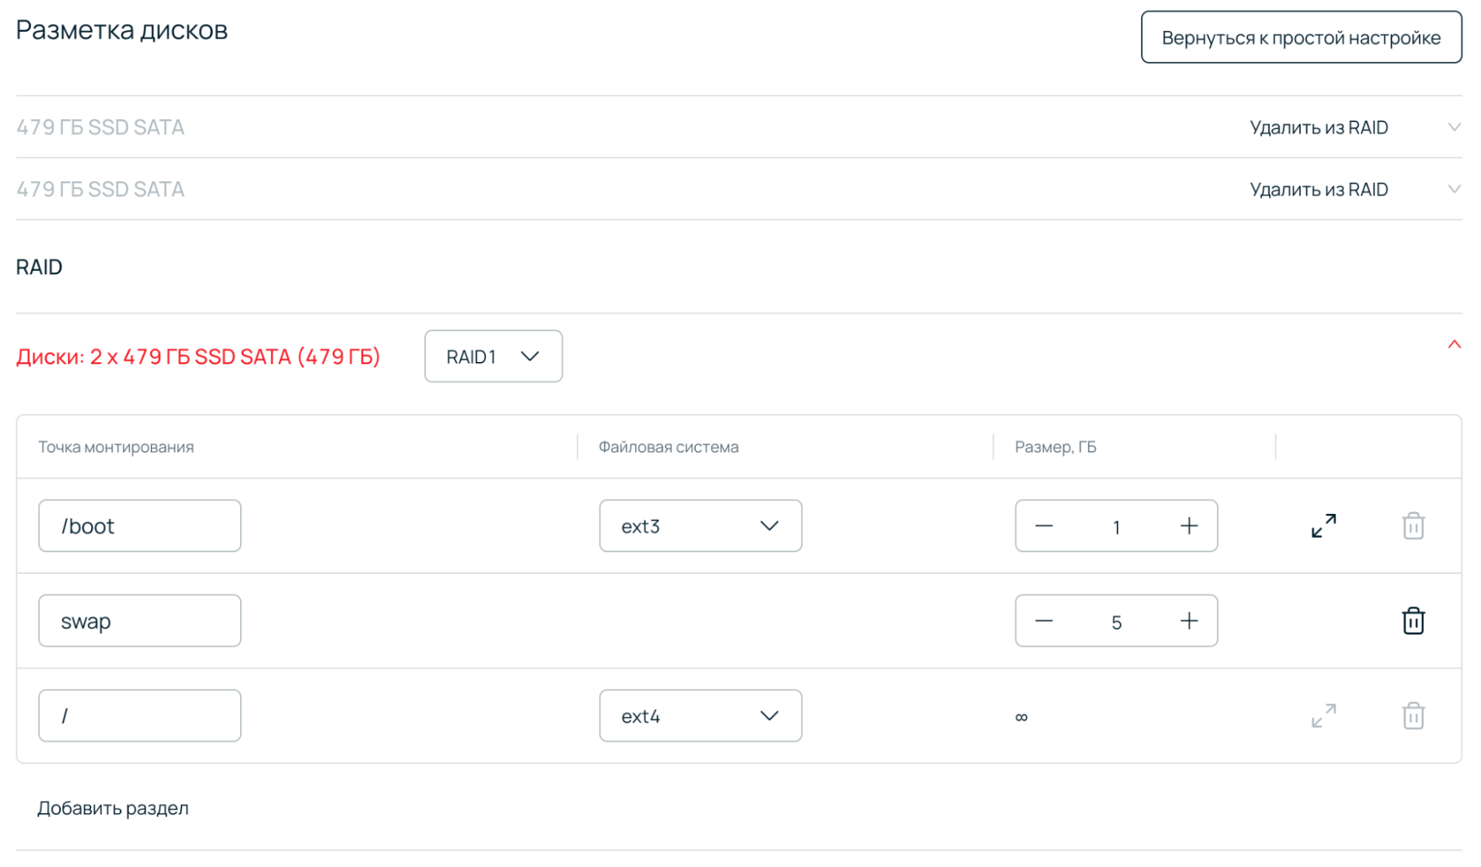This screenshot has width=1481, height=867.
Task: Click 'Удалить из RAID' for second disk
Action: coord(1318,190)
